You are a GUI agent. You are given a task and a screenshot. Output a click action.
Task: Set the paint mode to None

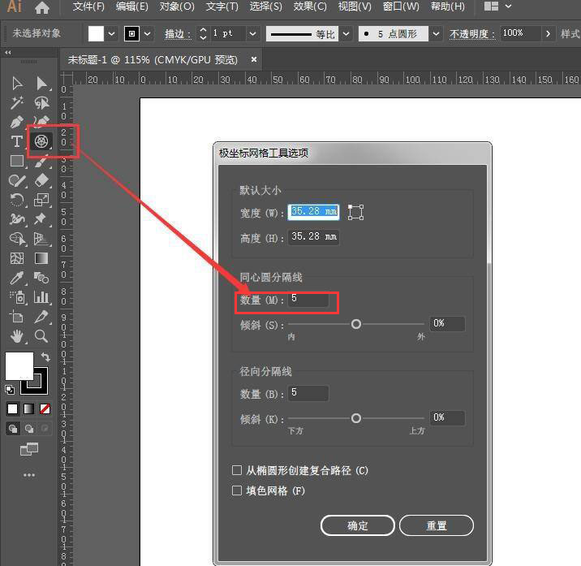[45, 408]
